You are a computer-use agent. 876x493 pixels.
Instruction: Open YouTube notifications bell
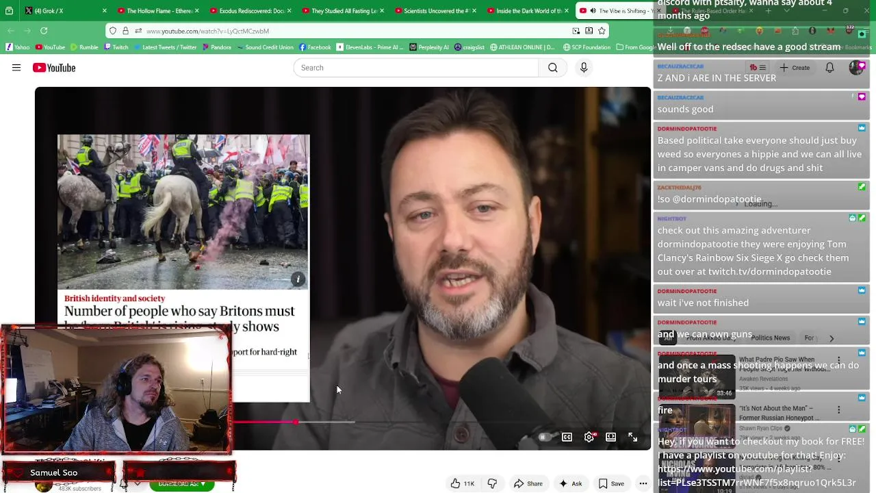click(829, 68)
